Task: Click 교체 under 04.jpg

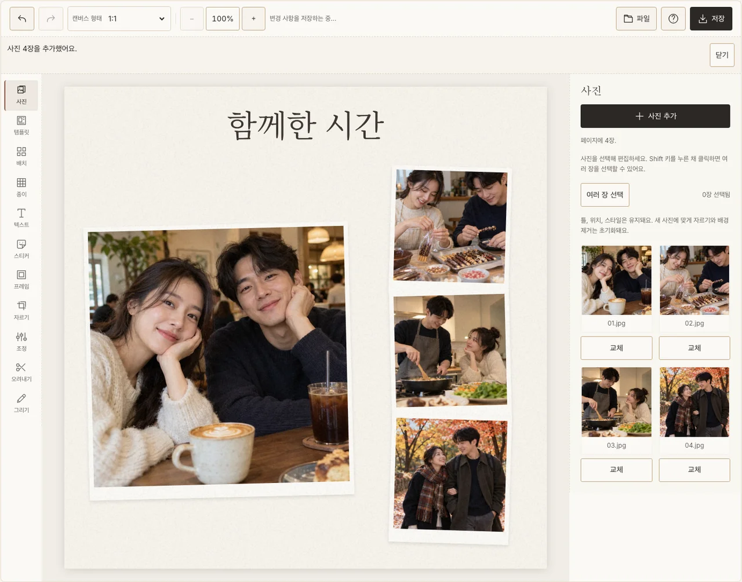Action: [694, 470]
